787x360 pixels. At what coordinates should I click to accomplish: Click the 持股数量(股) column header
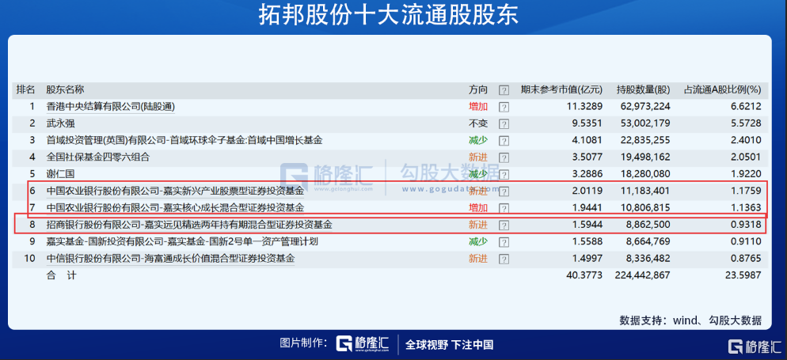tap(644, 89)
